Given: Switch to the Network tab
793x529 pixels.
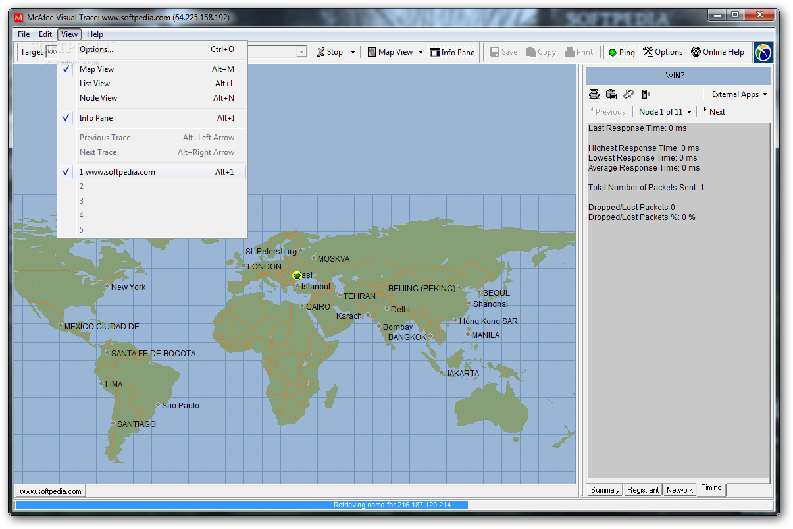Looking at the screenshot, I should [x=680, y=490].
